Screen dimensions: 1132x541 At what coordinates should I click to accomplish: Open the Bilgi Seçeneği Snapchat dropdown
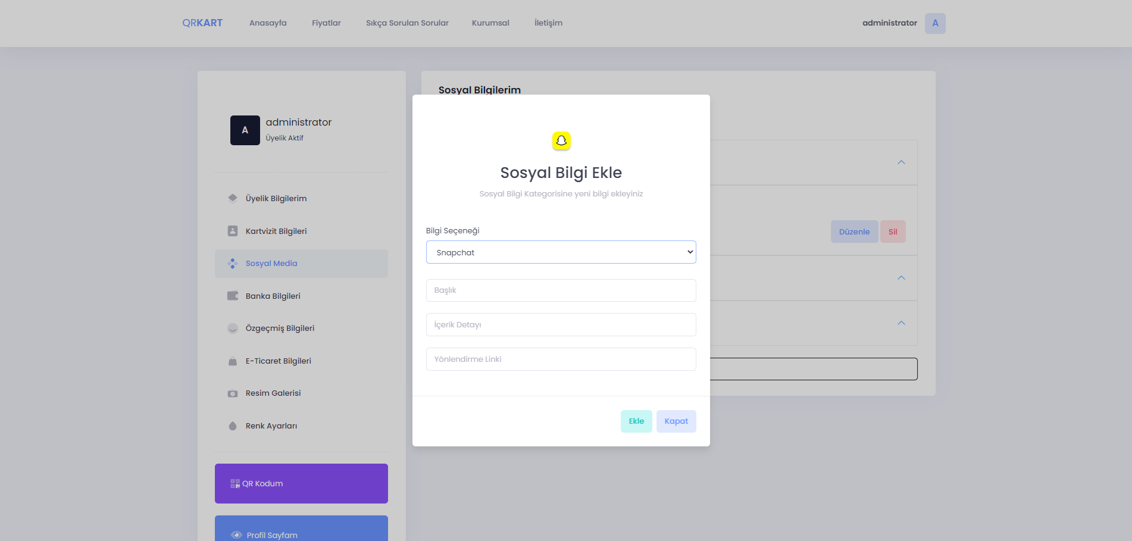coord(561,252)
